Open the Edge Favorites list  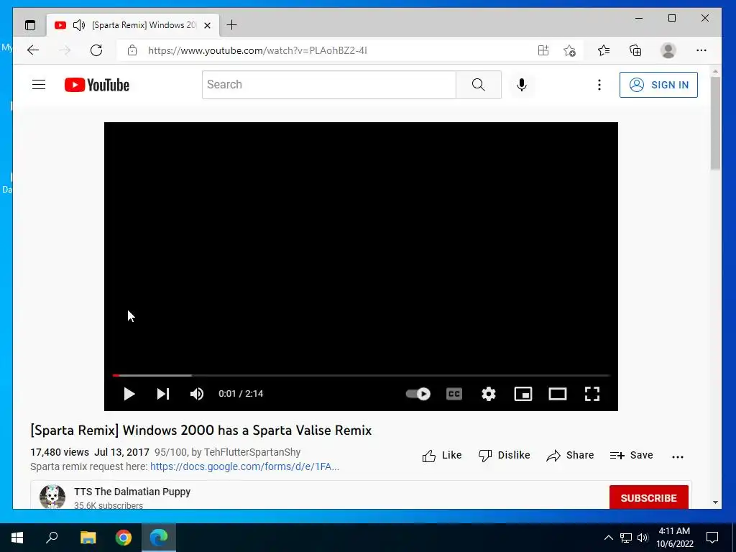(604, 50)
